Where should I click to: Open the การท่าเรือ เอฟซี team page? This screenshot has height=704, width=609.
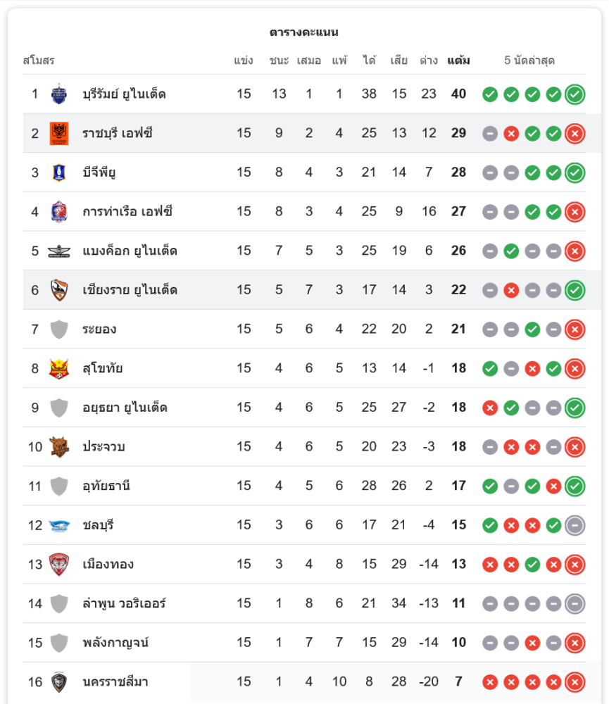127,211
